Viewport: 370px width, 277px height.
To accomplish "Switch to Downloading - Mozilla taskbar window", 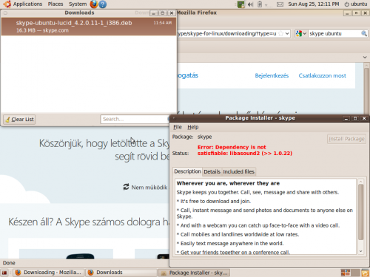I will 49,273.
